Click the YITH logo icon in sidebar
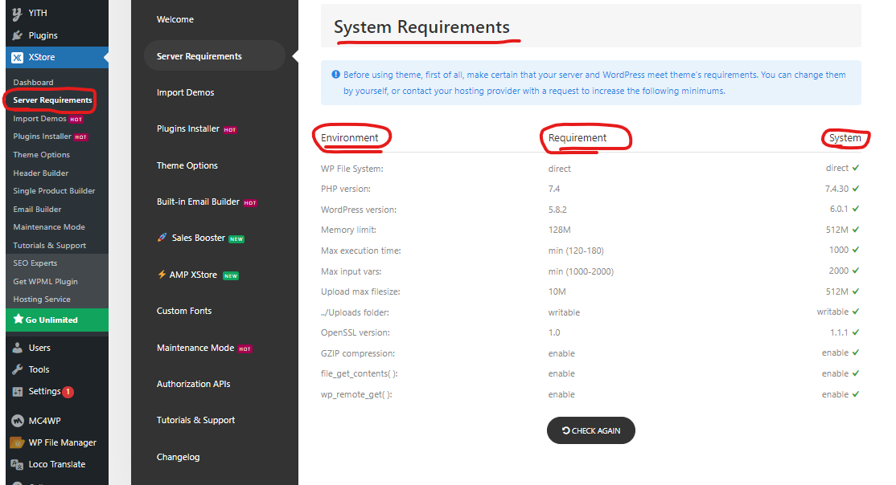Viewport: 896px width, 485px height. pyautogui.click(x=17, y=13)
